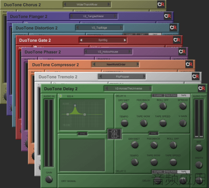Open the V2_TopEdge preset list in Distortion 2
This screenshot has height=188, width=209.
pos(99,28)
